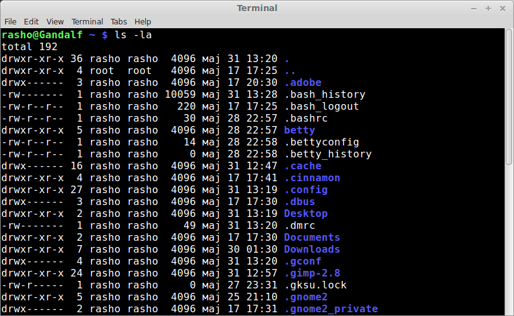Click the .gksu.lock file name
Image resolution: width=514 pixels, height=316 pixels.
315,285
